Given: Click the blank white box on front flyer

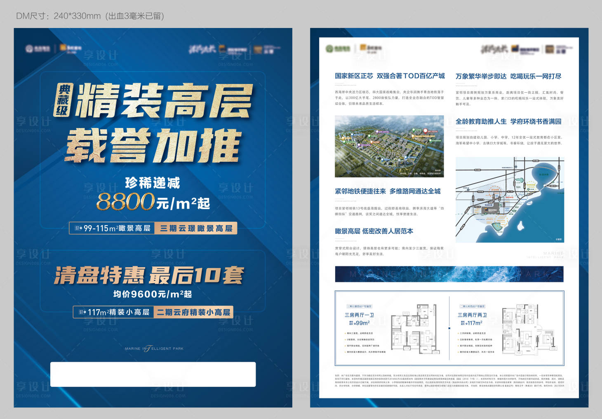Looking at the screenshot, I should (x=153, y=374).
